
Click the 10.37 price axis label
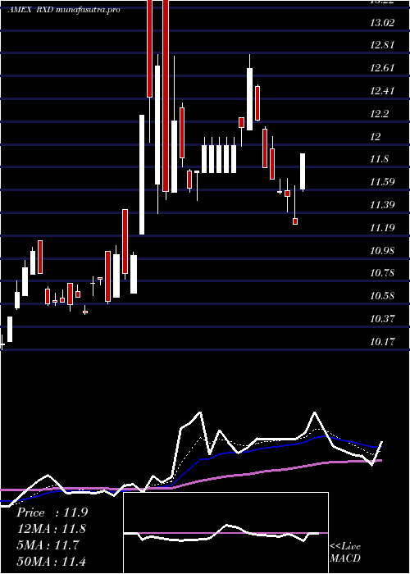point(382,319)
